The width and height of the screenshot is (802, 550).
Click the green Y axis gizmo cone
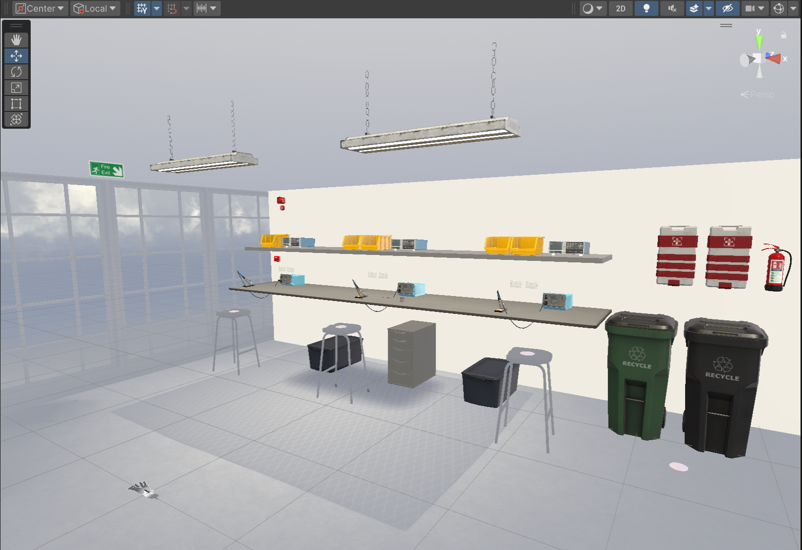(x=759, y=41)
